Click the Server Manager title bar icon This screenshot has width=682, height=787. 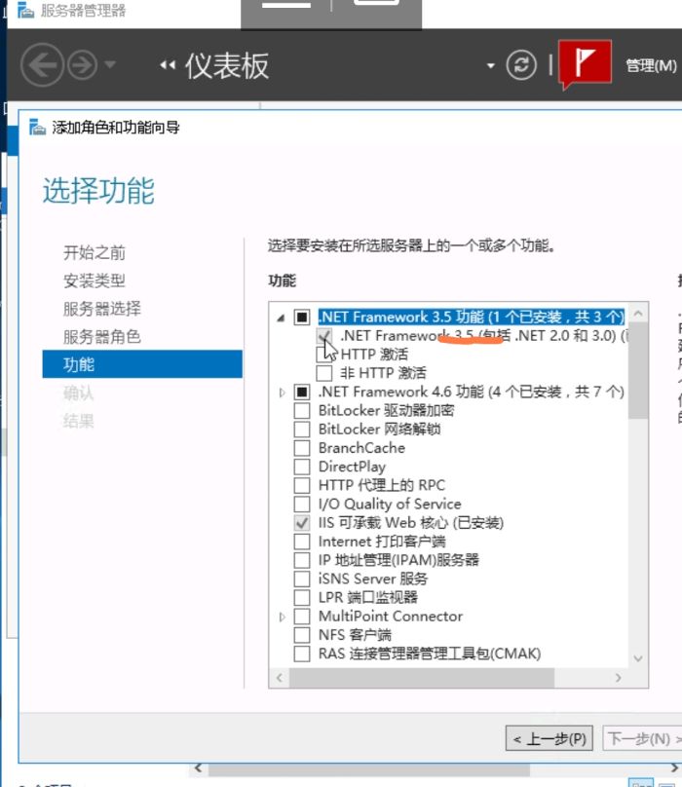point(25,10)
